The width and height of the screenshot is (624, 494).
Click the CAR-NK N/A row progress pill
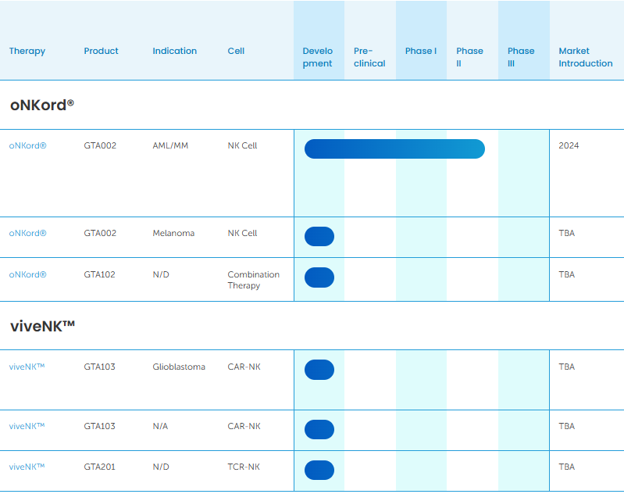click(319, 429)
